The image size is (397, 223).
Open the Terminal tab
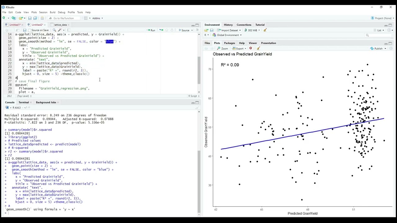(x=24, y=102)
